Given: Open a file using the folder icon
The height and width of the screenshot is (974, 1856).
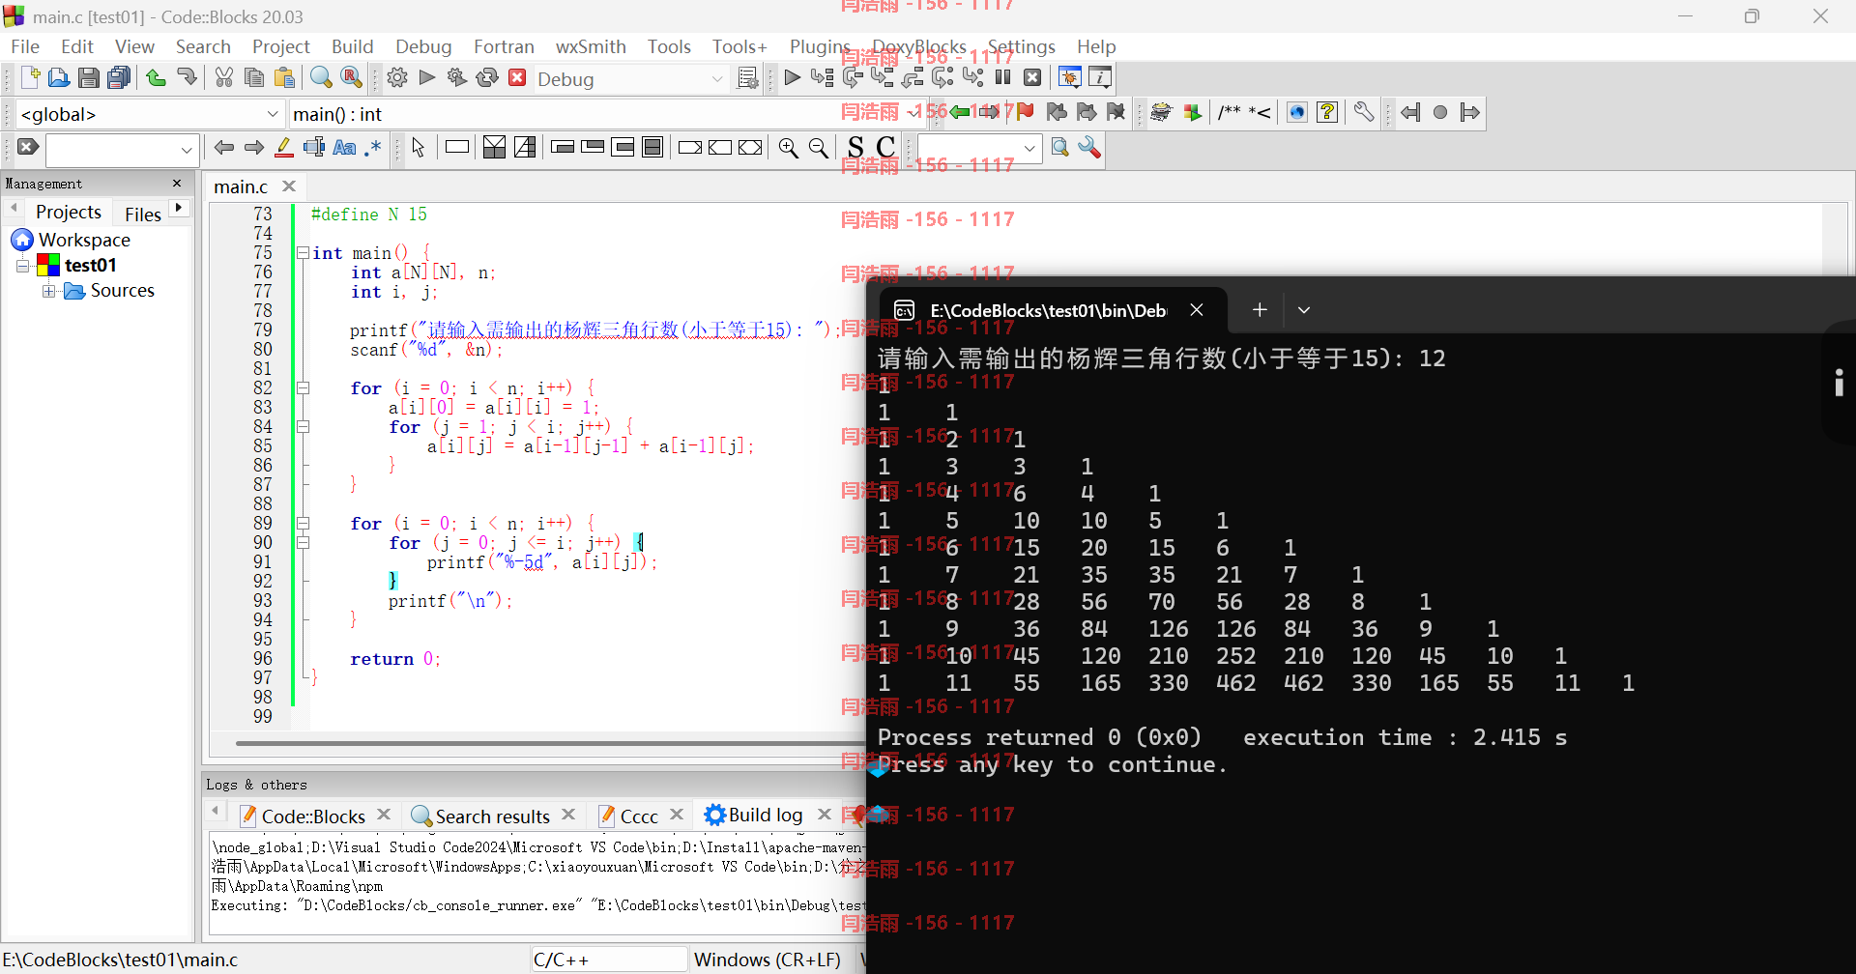Looking at the screenshot, I should tap(59, 78).
